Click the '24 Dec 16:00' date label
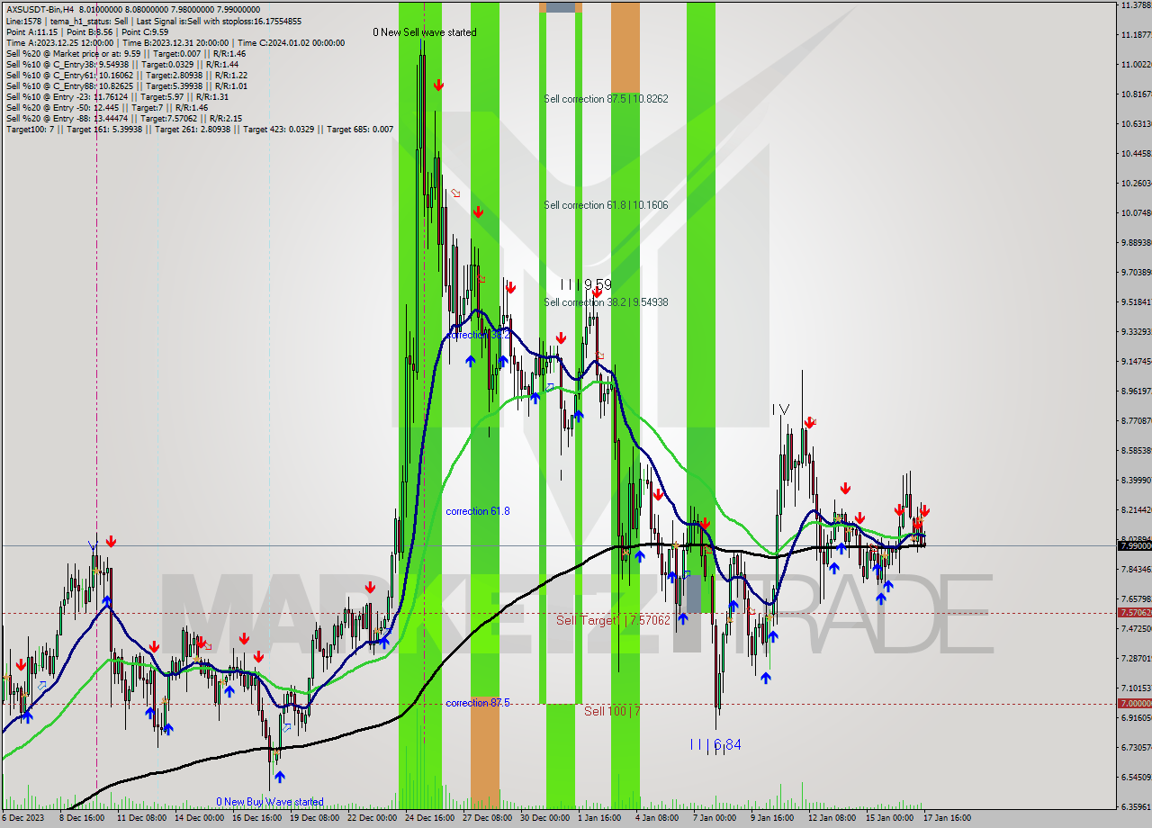 429,818
